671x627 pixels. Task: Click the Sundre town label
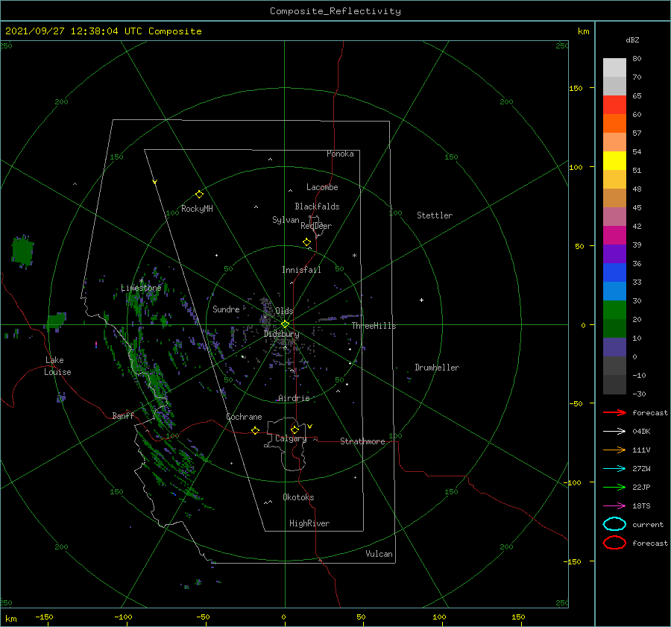click(x=226, y=309)
